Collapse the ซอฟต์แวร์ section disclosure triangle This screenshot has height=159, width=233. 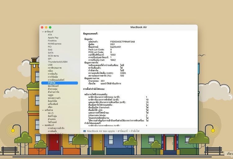click(43, 125)
